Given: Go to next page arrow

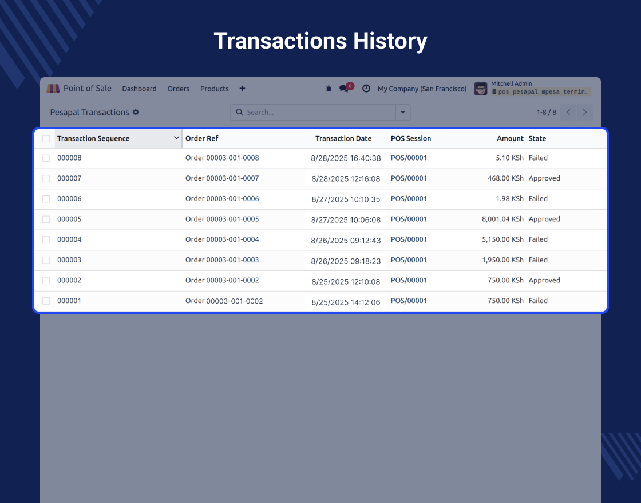Looking at the screenshot, I should point(584,112).
